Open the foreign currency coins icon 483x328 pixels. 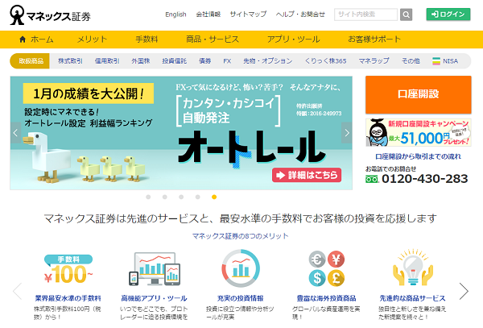tap(327, 268)
